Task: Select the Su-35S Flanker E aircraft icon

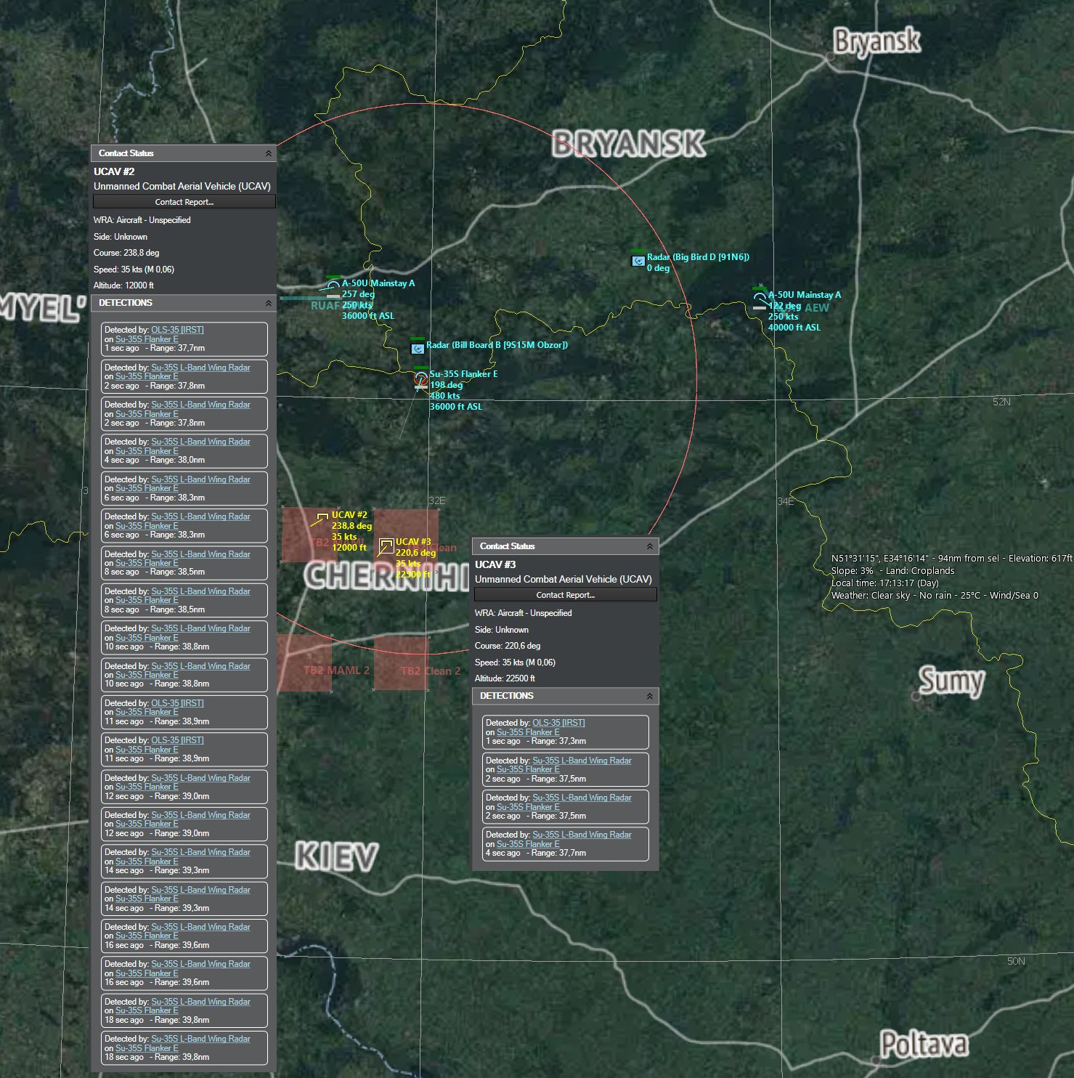Action: point(421,378)
